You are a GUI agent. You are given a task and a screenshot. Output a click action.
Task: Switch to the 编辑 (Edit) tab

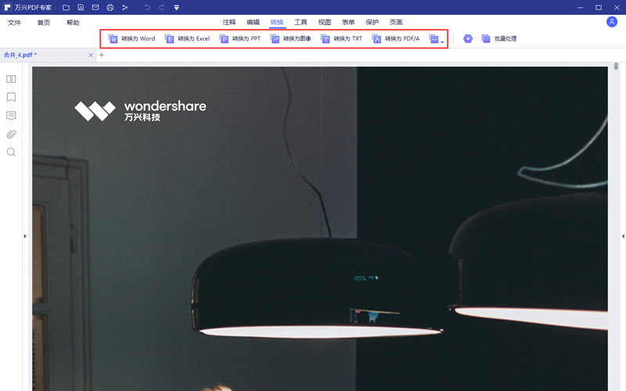253,22
